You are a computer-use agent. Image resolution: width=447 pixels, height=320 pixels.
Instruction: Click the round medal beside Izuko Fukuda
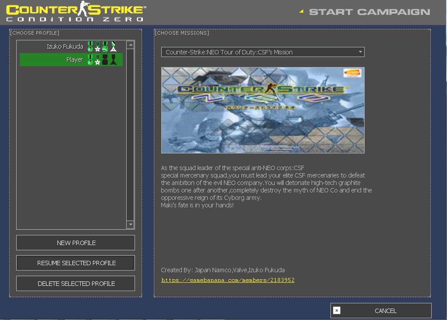point(90,46)
